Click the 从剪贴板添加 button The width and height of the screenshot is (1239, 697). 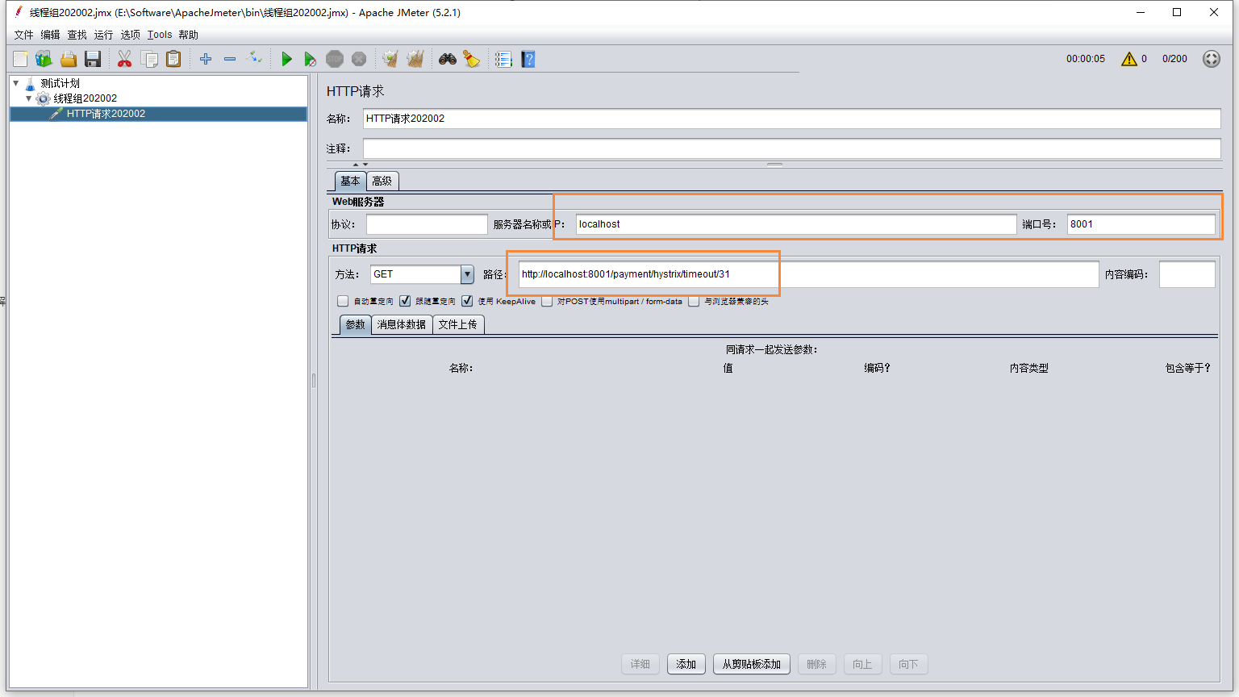pos(752,664)
